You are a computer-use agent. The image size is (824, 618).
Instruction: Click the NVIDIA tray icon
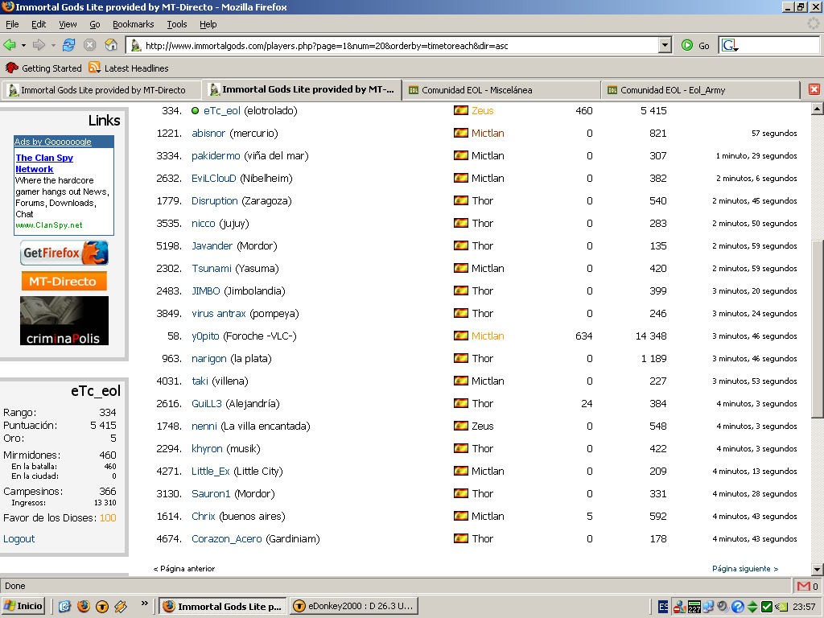click(781, 607)
